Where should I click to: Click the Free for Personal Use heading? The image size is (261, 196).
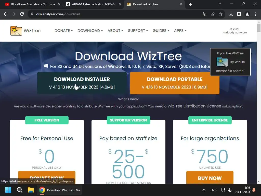tap(47, 138)
